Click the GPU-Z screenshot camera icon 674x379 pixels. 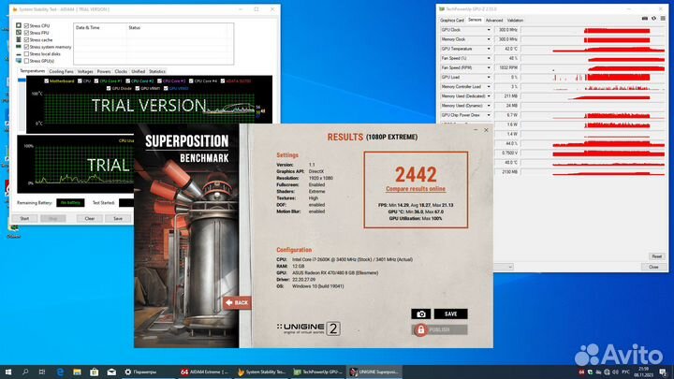(645, 19)
